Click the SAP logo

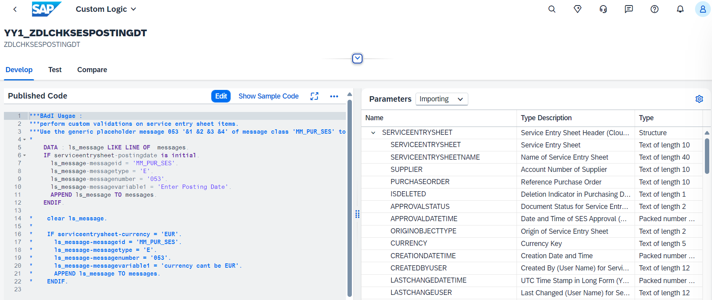[47, 9]
